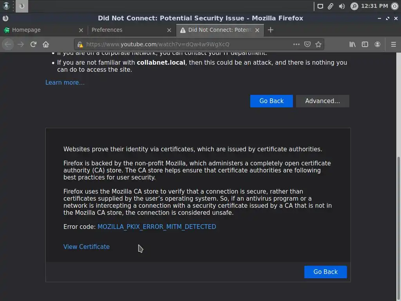Open the View Certificate link

87,247
